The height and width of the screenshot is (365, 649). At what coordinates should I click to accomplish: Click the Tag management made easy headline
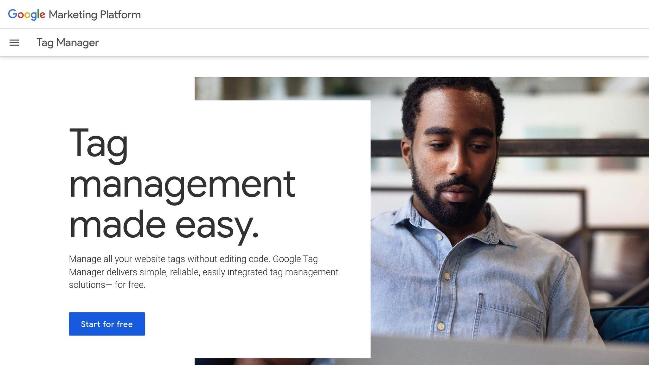[181, 184]
